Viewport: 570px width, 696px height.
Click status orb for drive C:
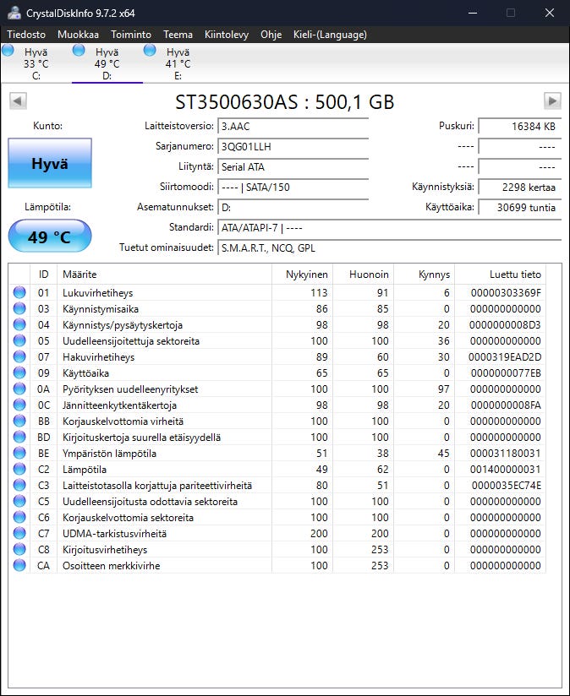(8, 51)
